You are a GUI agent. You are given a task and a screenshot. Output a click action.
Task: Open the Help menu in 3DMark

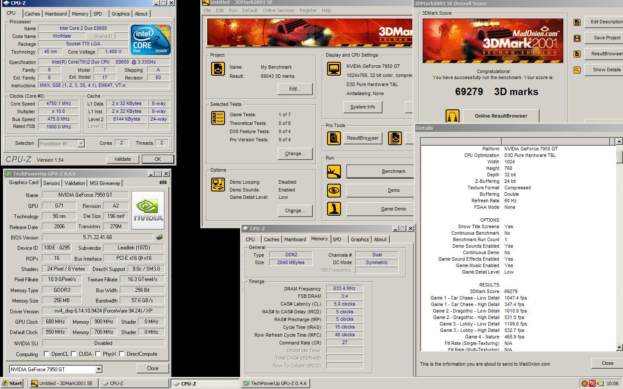pyautogui.click(x=326, y=10)
